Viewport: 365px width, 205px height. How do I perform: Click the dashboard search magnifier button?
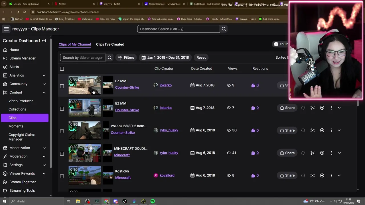point(224,29)
